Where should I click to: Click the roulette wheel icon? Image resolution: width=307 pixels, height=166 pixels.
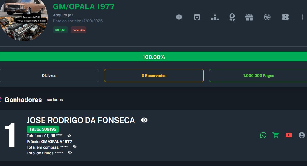(x=267, y=17)
